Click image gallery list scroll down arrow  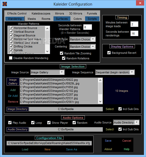pos(100,102)
